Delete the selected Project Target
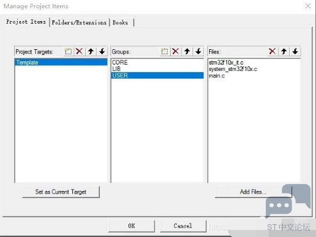Screen dimensions: 316x237 (79, 52)
